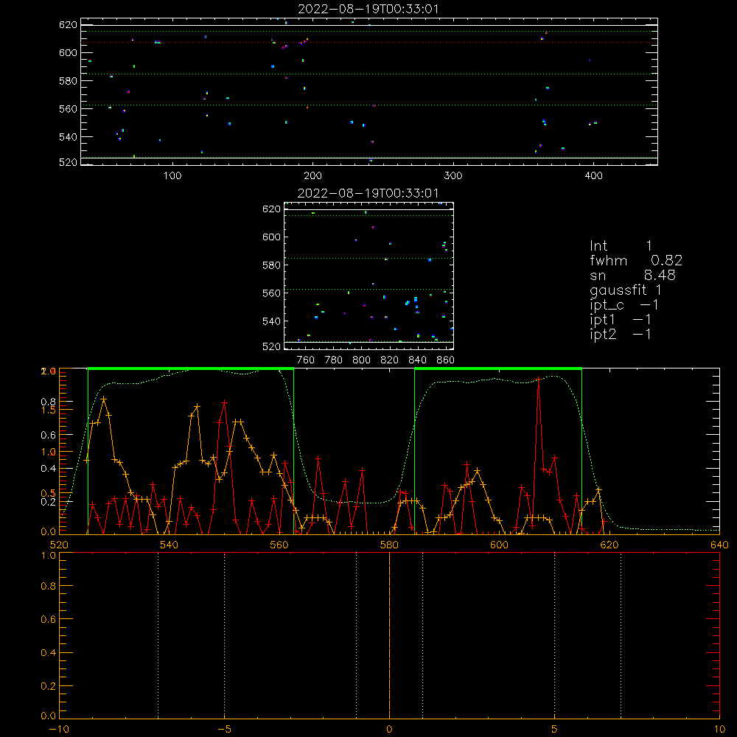The width and height of the screenshot is (737, 737).
Task: Click the "gaussfit 1" text
Action: [x=626, y=290]
